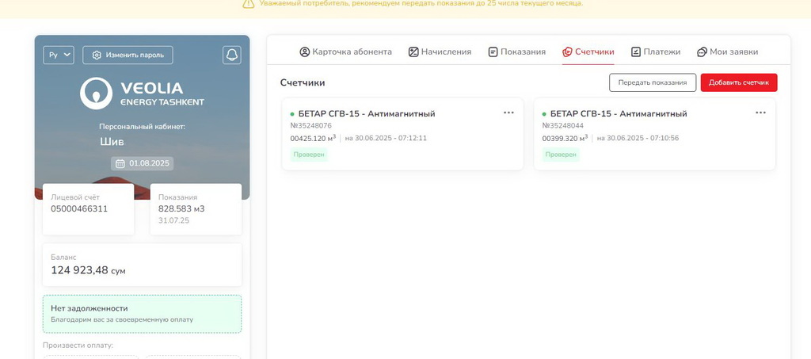Select the first БЕТАР СГВ-15 meter card
The image size is (811, 359).
point(402,133)
